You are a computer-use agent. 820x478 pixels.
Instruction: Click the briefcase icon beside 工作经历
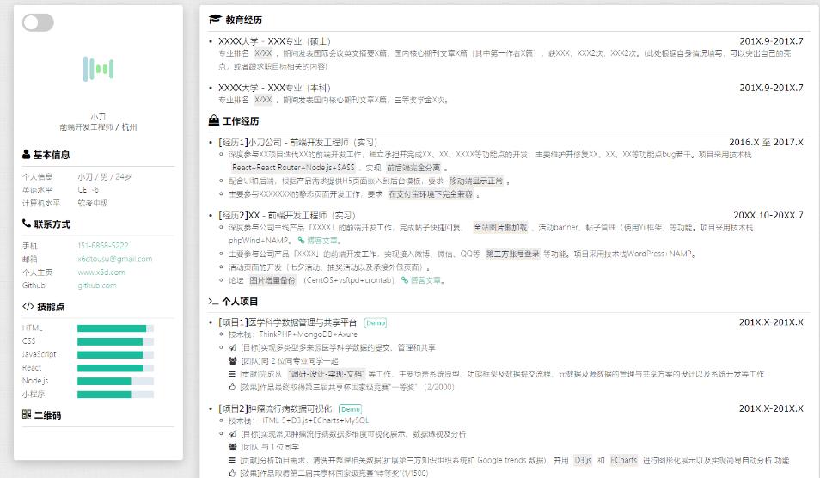click(213, 120)
